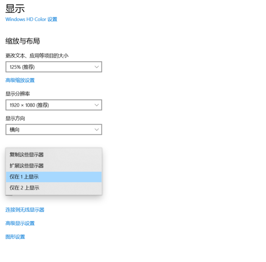Select 复制这些显示器 from the list

pyautogui.click(x=27, y=155)
